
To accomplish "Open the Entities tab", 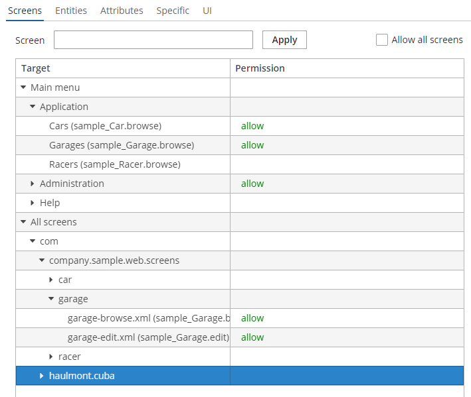I will pyautogui.click(x=71, y=11).
